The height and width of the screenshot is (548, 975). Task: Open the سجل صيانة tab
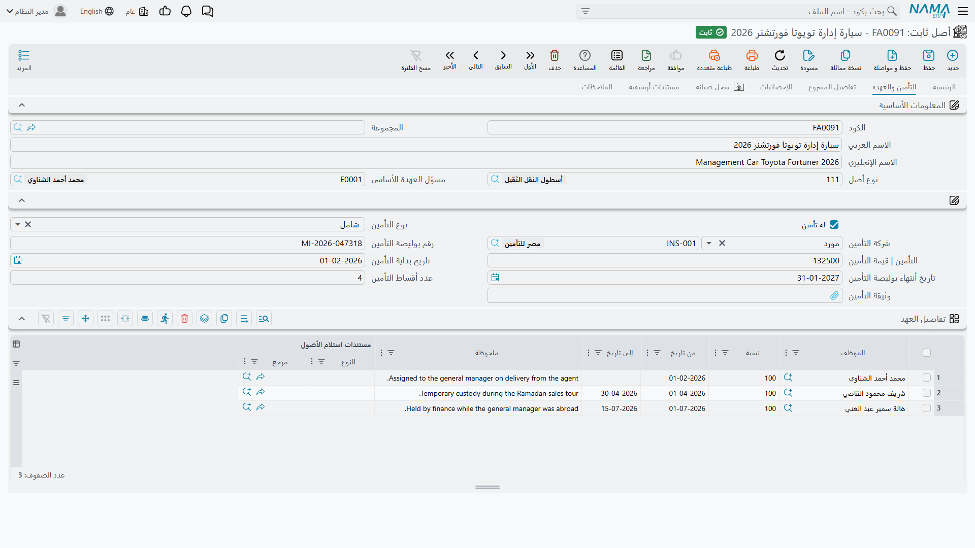click(720, 87)
